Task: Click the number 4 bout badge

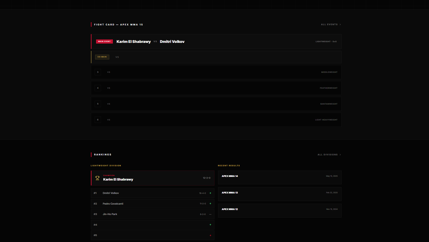Action: [98, 88]
